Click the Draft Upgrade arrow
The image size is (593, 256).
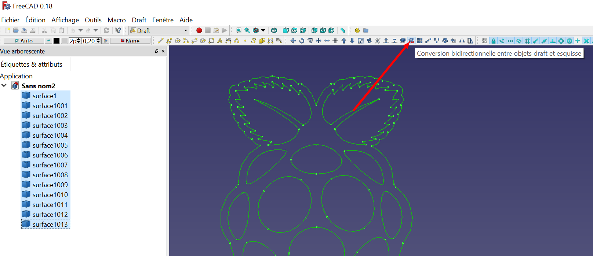pos(344,41)
